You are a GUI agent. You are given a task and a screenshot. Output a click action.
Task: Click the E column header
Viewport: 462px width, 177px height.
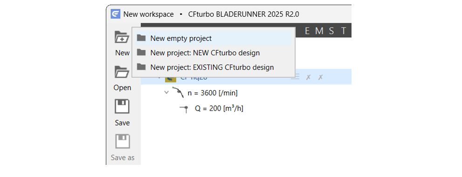pyautogui.click(x=307, y=31)
